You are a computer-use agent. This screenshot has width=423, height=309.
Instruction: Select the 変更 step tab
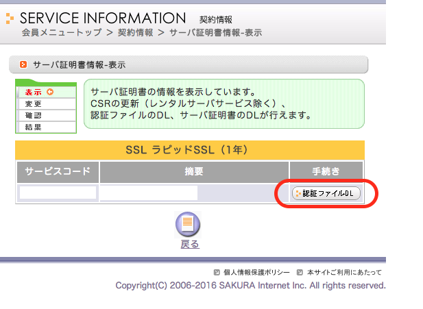tap(46, 104)
